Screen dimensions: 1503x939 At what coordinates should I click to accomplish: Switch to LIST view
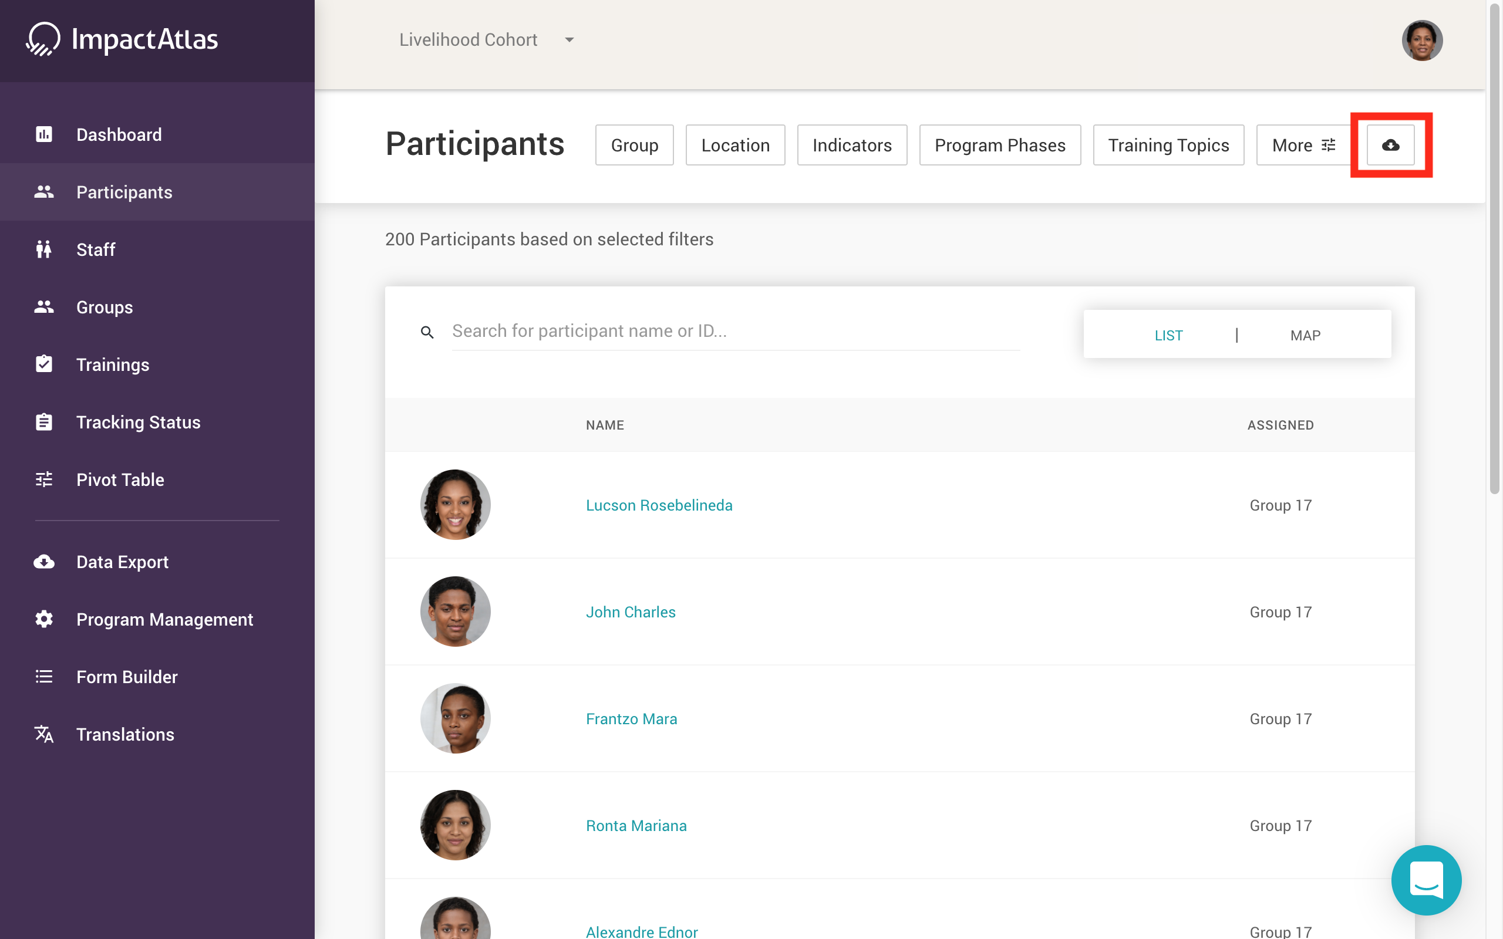tap(1168, 335)
